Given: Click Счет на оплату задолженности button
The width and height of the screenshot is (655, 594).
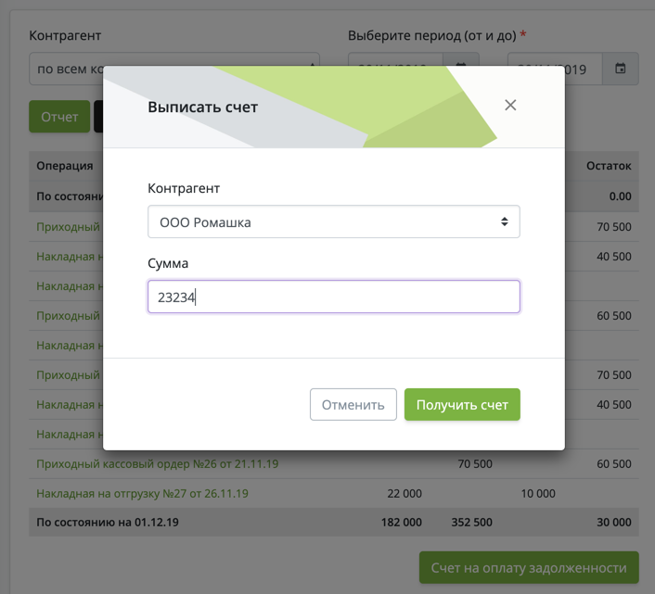Looking at the screenshot, I should [529, 567].
